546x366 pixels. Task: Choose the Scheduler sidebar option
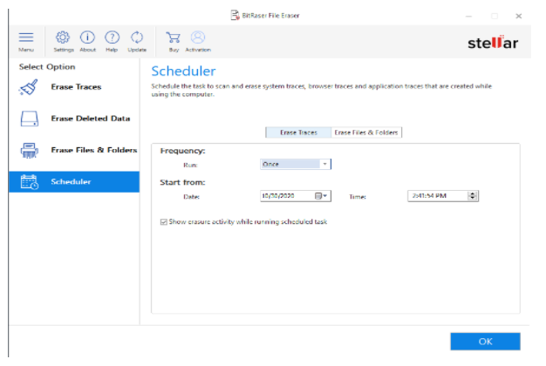tap(74, 182)
